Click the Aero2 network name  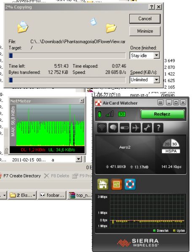[125, 147]
